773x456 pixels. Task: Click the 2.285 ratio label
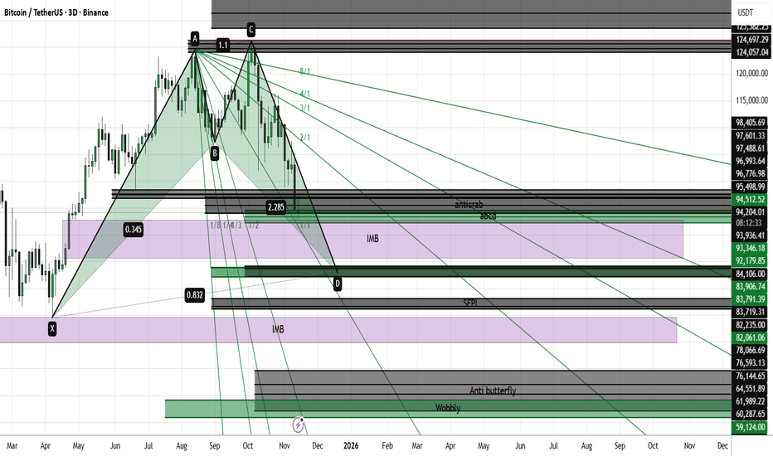(276, 206)
